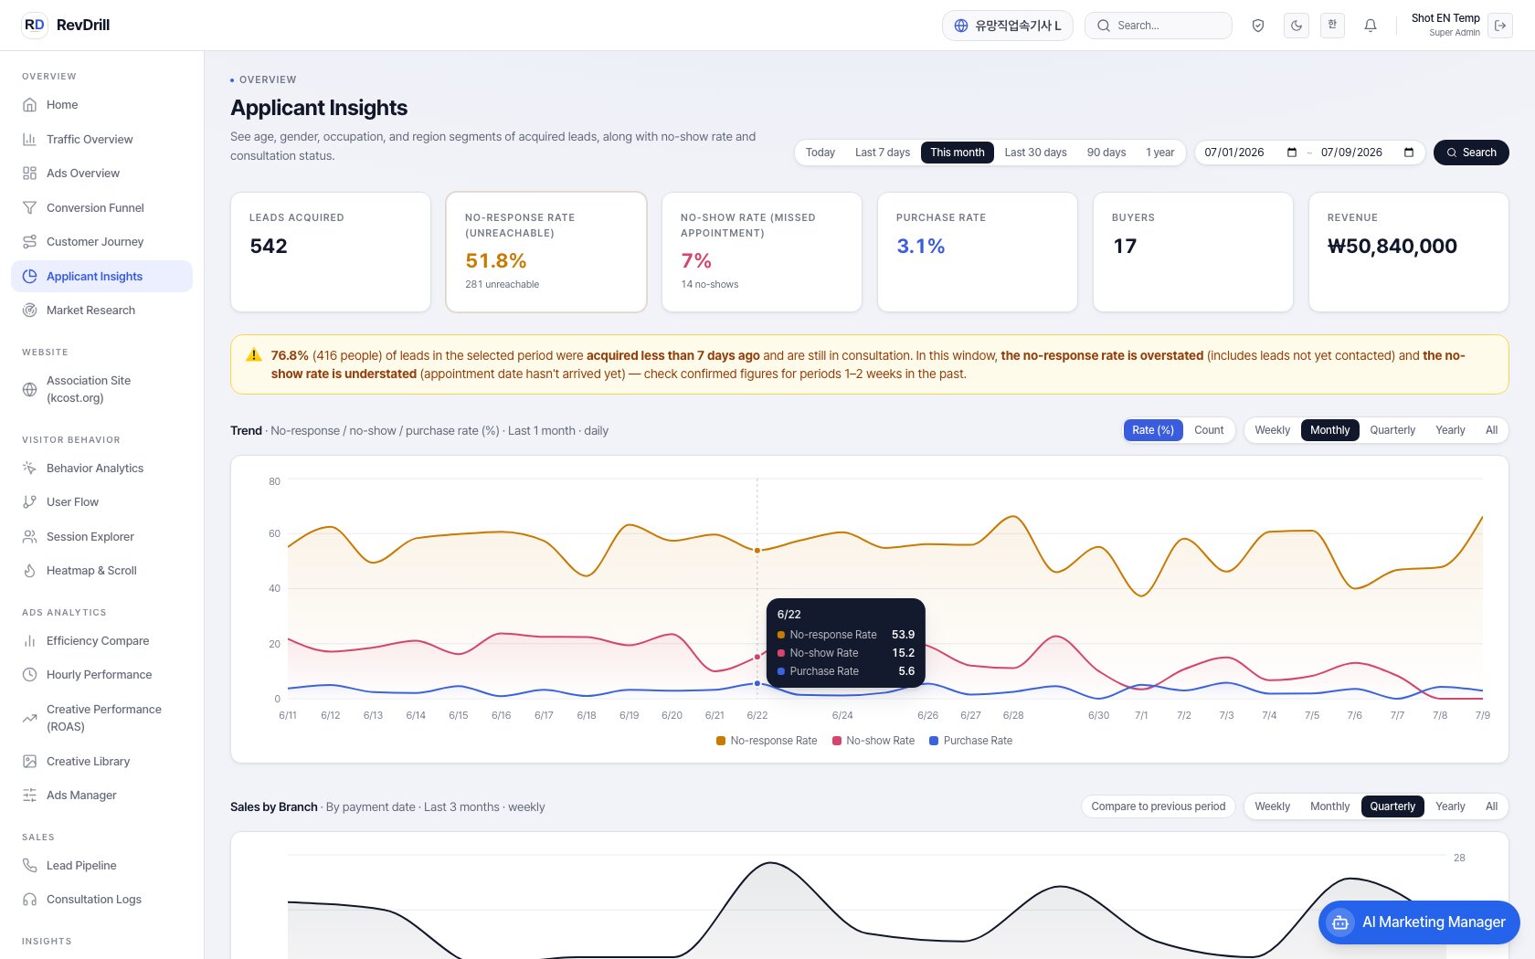Click into the header Search field
1535x959 pixels.
(1159, 26)
